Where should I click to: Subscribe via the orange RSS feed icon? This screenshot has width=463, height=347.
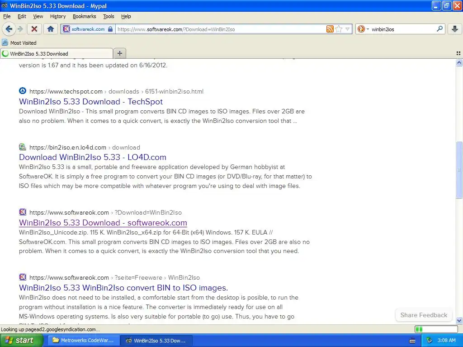click(330, 29)
